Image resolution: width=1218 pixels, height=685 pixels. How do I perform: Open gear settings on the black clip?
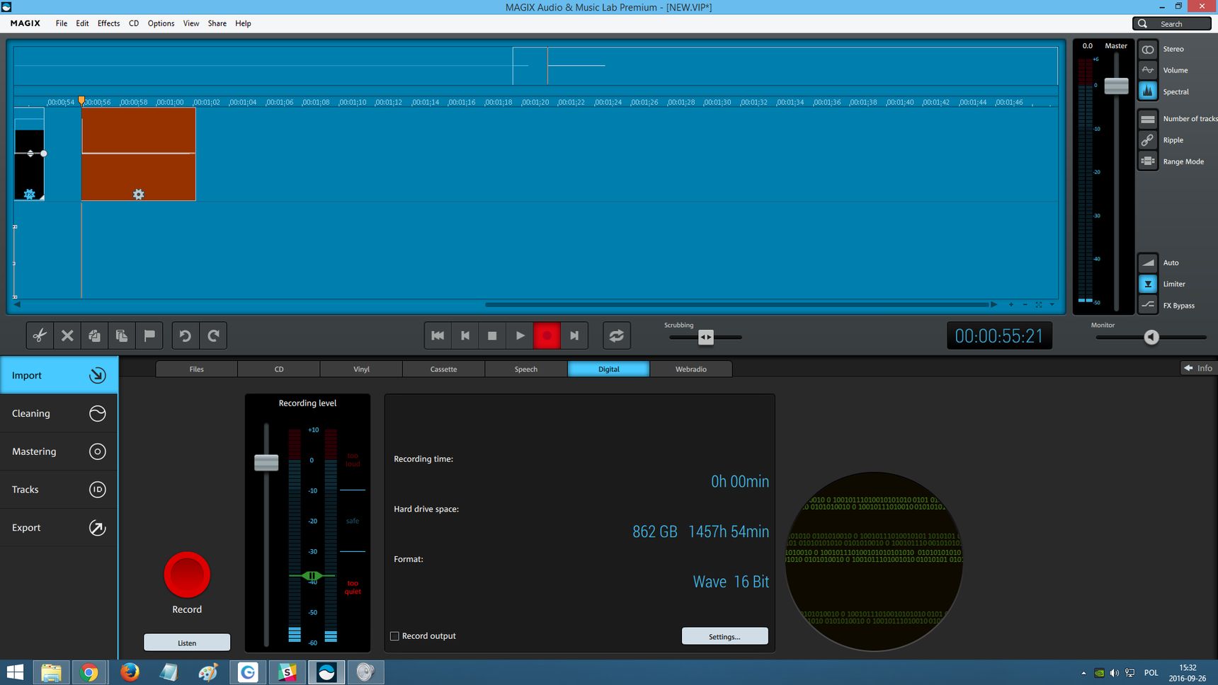coord(29,194)
